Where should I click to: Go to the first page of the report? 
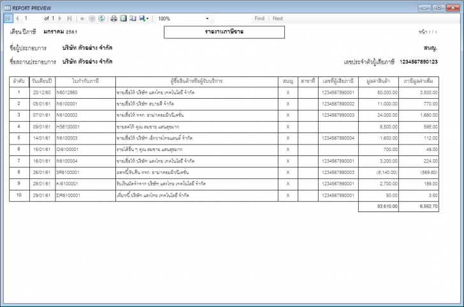[8, 18]
